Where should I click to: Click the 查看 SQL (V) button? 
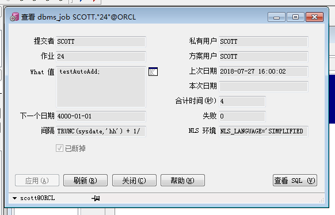click(295, 181)
